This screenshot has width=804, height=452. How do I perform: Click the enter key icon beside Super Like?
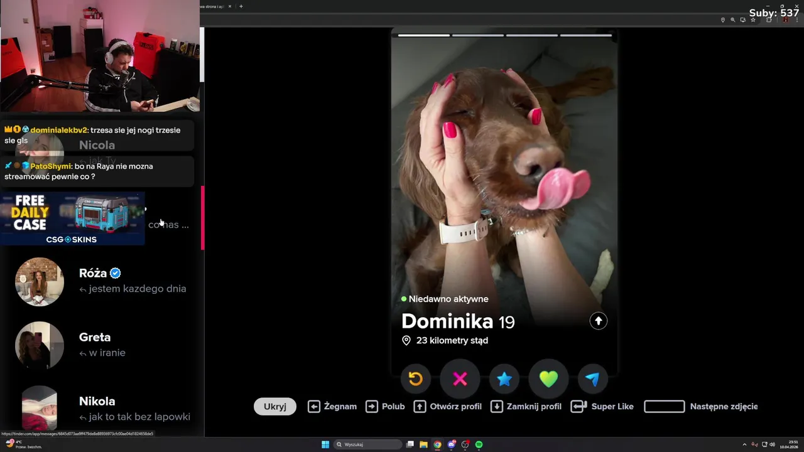coord(579,406)
